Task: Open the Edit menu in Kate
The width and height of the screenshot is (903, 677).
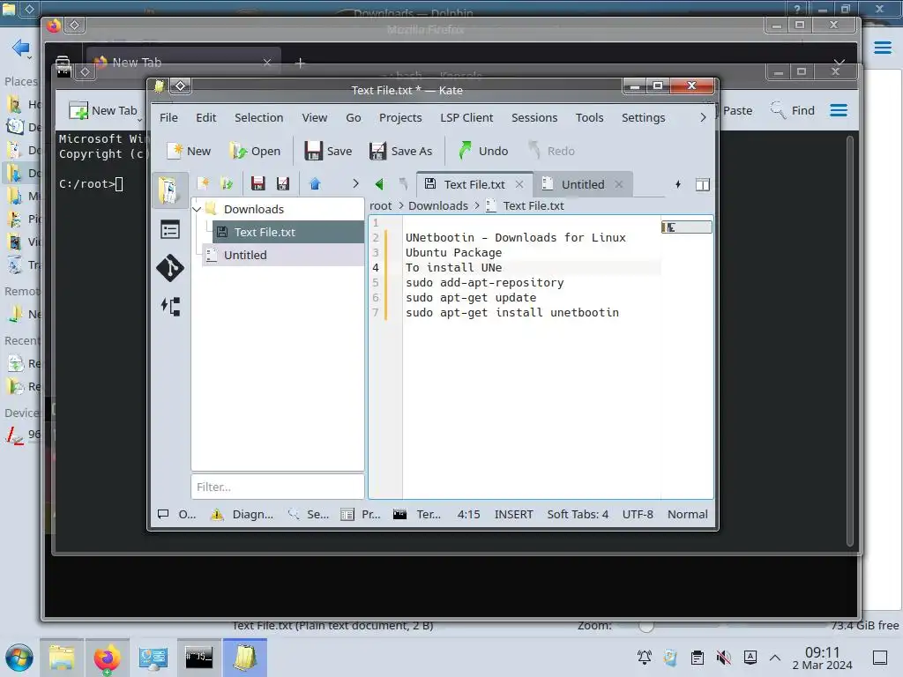Action: 205,117
